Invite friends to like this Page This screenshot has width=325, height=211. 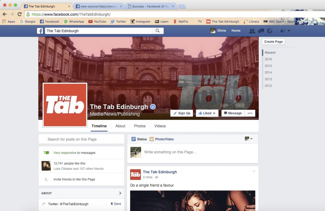tap(74, 179)
